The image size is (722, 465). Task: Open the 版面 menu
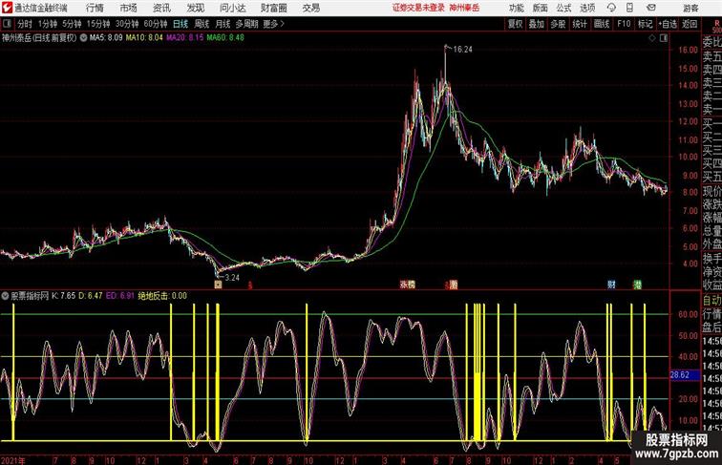point(541,8)
